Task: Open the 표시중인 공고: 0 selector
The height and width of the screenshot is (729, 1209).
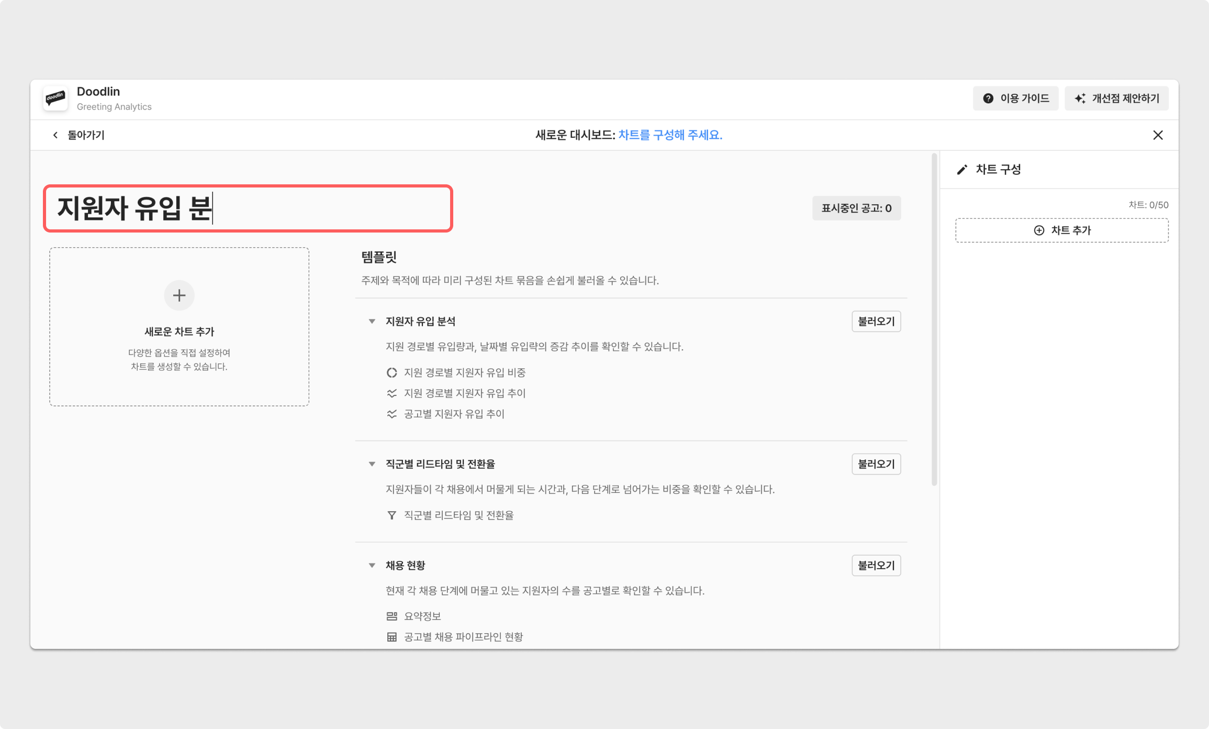Action: pos(856,208)
